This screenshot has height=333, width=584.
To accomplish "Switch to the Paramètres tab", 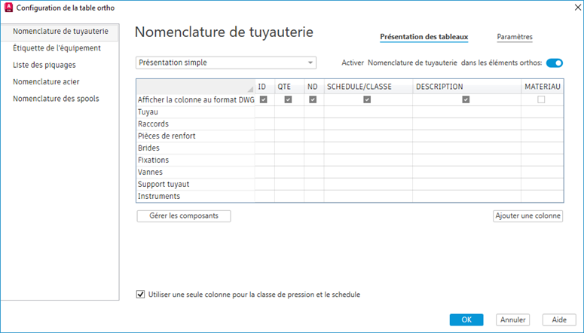I will (x=515, y=36).
